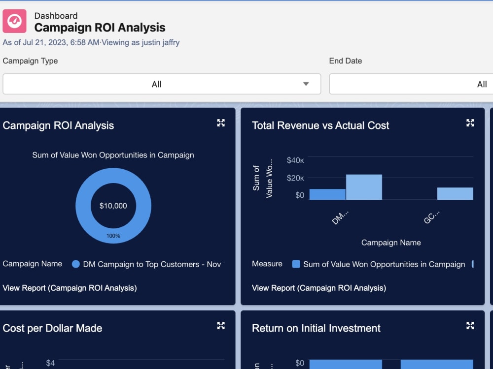The image size is (493, 369).
Task: Click the $40k axis value
Action: pos(295,160)
